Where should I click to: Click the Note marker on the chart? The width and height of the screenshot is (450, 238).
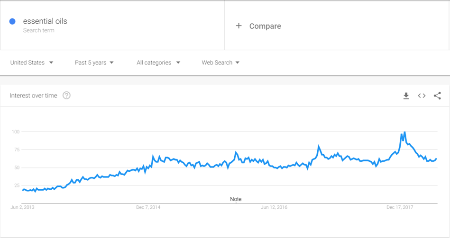coord(236,199)
